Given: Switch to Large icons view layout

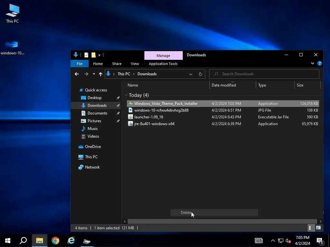Looking at the screenshot, I should pyautogui.click(x=318, y=228).
